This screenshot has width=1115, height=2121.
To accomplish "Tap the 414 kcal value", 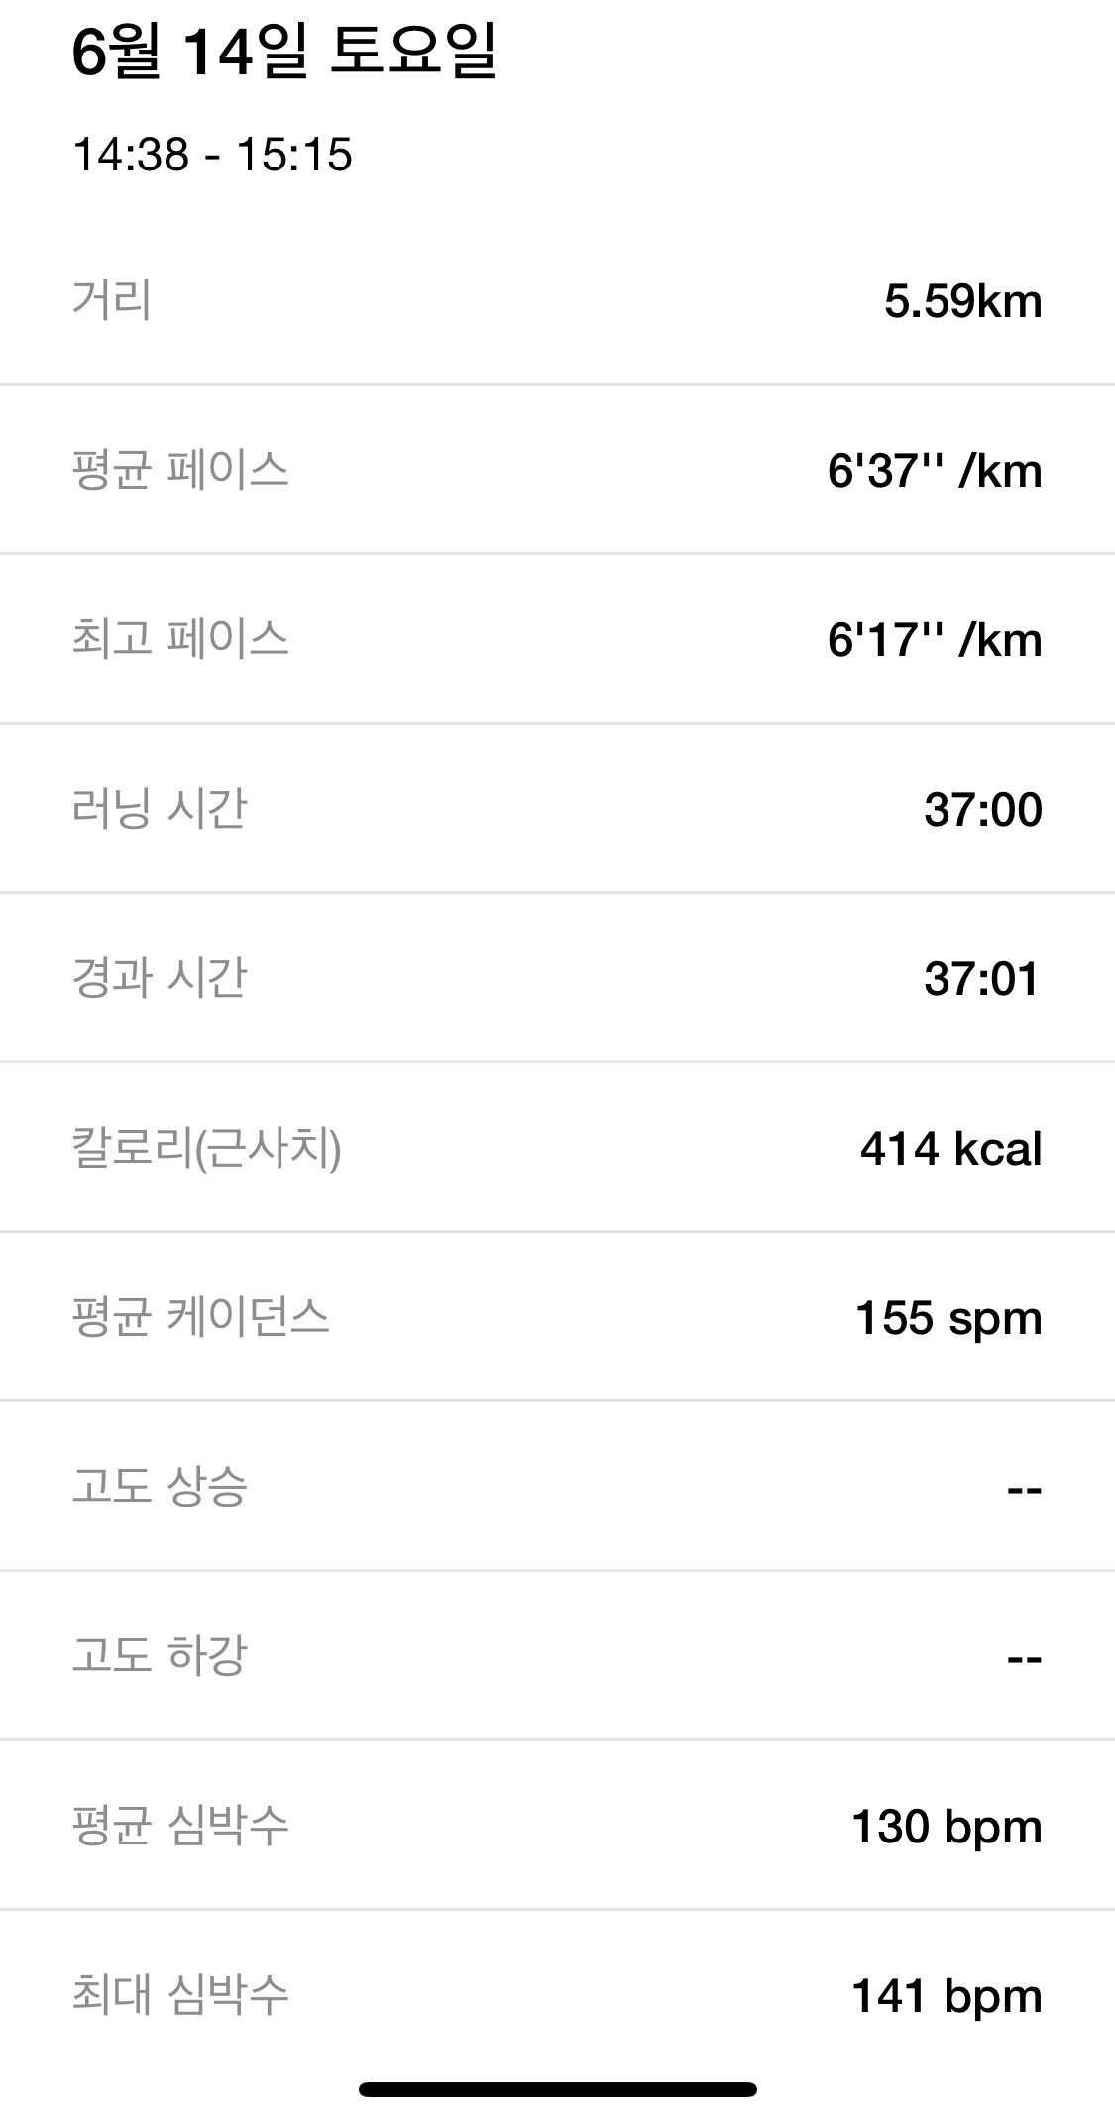I will [x=950, y=1149].
